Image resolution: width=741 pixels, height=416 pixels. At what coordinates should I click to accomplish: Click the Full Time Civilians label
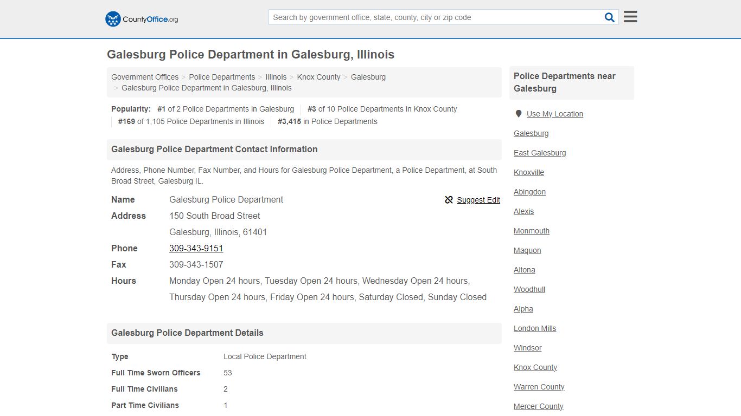(144, 389)
